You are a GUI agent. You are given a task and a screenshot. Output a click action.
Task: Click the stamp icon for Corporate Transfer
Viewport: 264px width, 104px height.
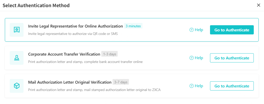tap(17, 58)
